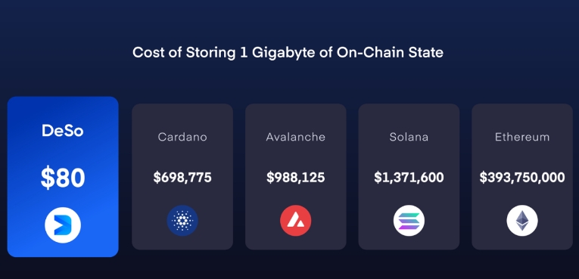Click the $393,750,000 cost value
Screen dimensions: 579x279
tap(522, 178)
